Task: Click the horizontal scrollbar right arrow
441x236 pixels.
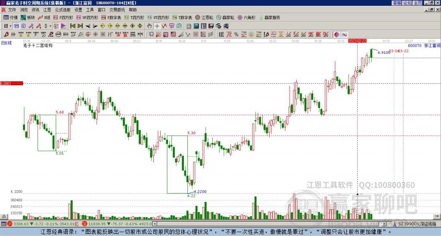Action: [384, 224]
